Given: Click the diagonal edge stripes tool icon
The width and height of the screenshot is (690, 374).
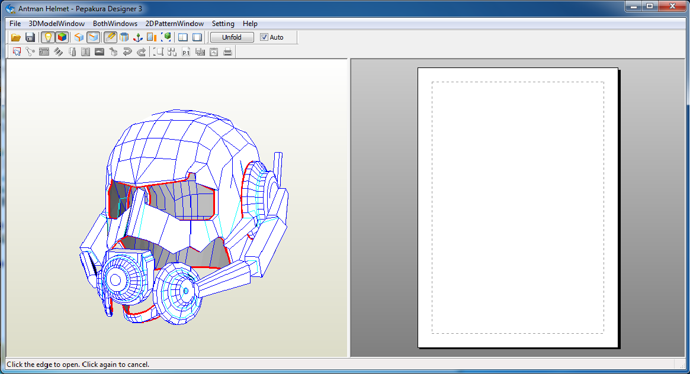Looking at the screenshot, I should coord(58,52).
